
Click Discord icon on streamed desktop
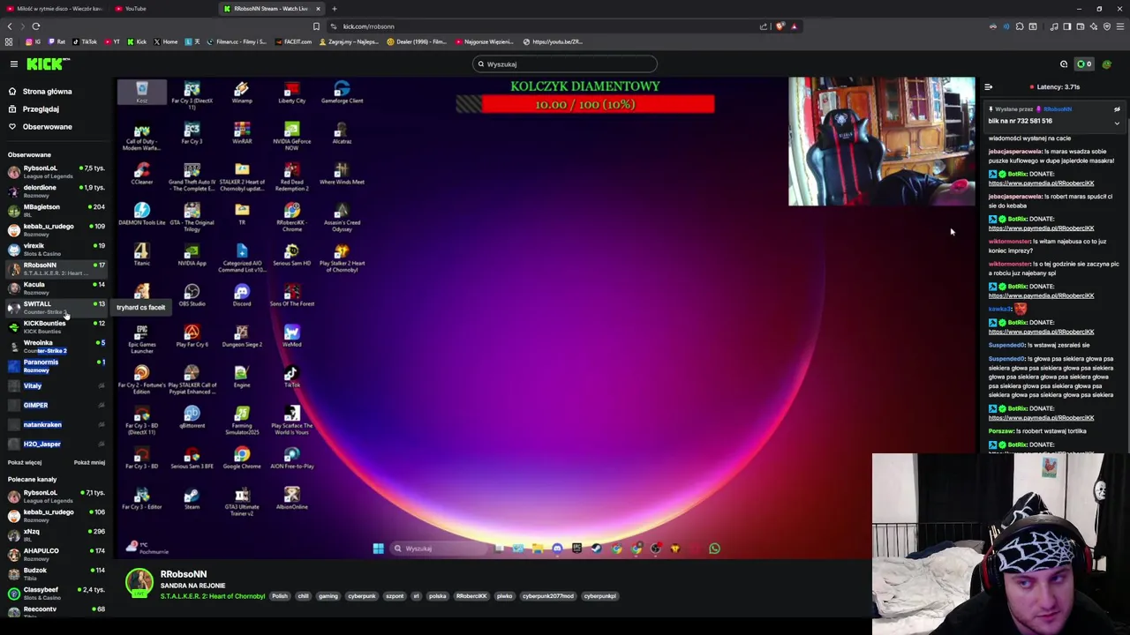coord(242,295)
